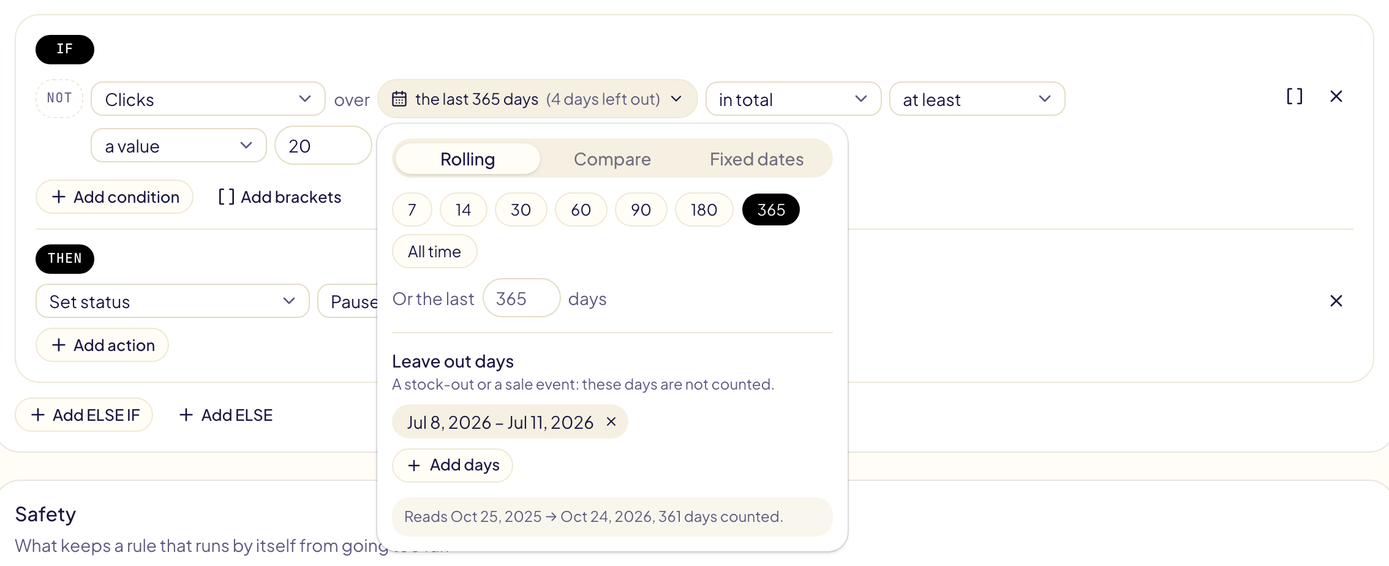Select the 7 days preset
This screenshot has height=566, width=1389.
pos(412,209)
